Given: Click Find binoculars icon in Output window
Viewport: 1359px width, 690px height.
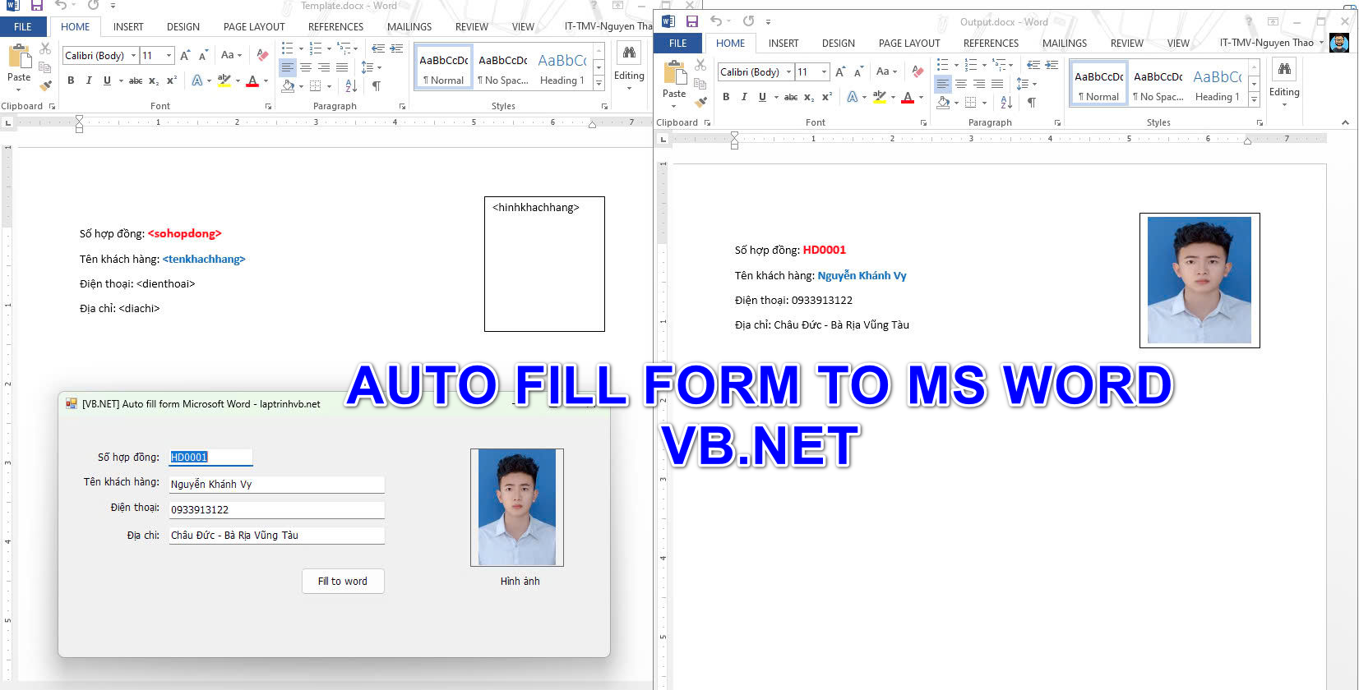Looking at the screenshot, I should [x=1284, y=70].
